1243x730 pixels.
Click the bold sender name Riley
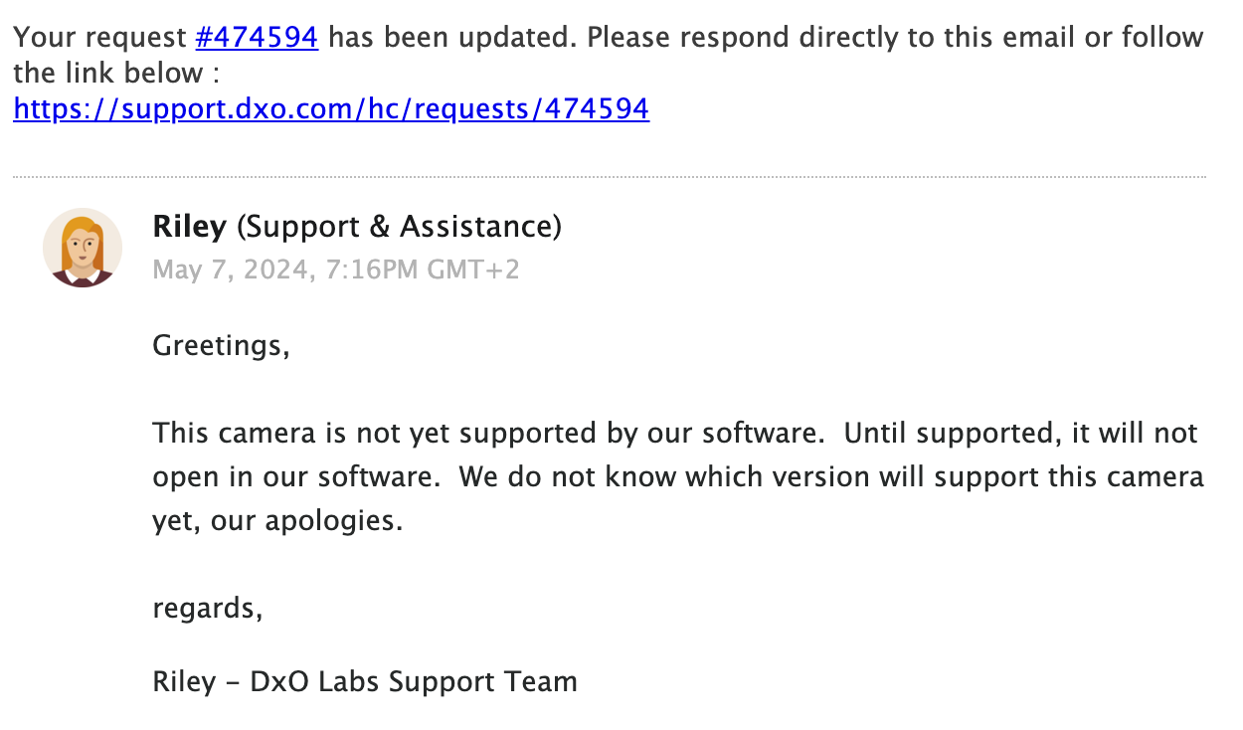tap(190, 228)
